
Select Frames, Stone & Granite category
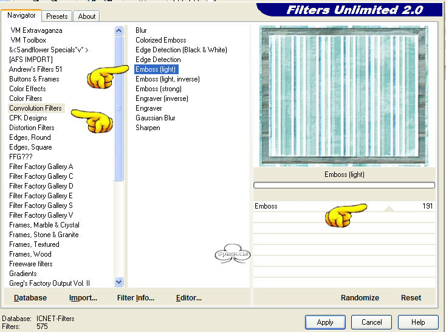pyautogui.click(x=44, y=234)
